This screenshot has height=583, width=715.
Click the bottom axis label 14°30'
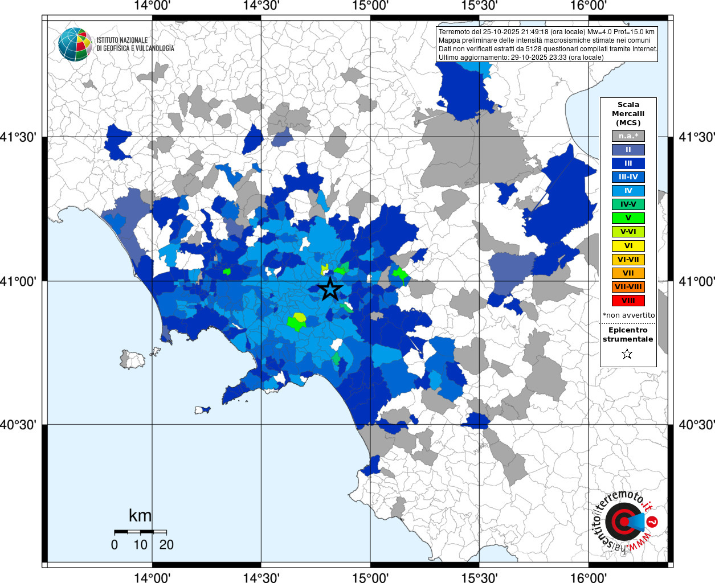[x=262, y=577]
